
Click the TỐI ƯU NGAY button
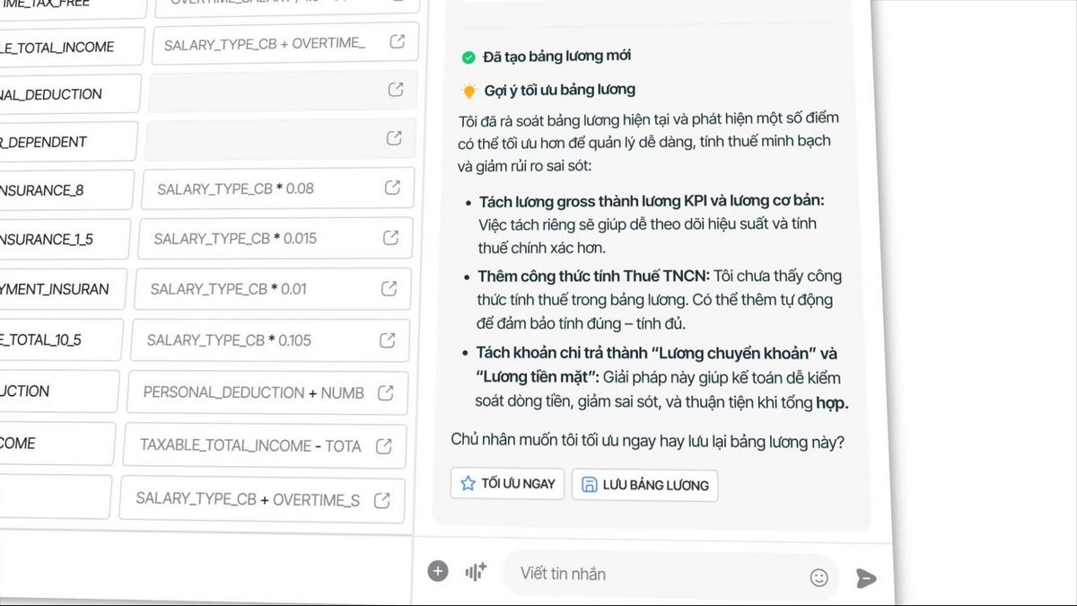[508, 483]
